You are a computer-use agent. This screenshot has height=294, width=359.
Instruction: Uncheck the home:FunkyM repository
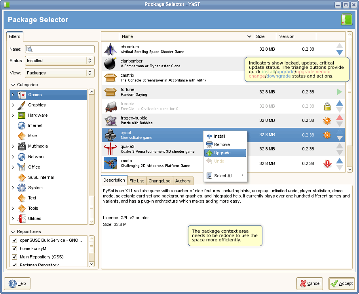pos(14,248)
